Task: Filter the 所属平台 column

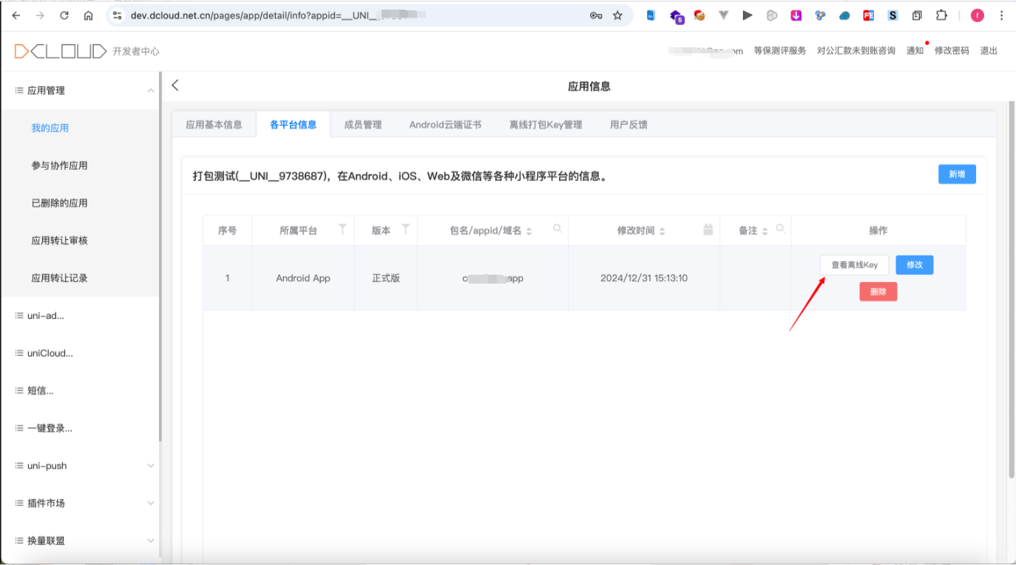Action: [342, 230]
